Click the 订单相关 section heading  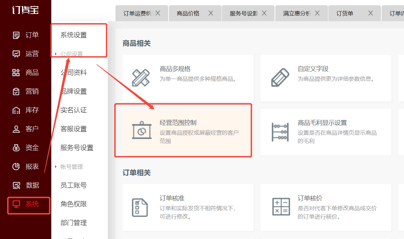pos(136,173)
